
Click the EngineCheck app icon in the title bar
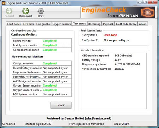(4, 3)
